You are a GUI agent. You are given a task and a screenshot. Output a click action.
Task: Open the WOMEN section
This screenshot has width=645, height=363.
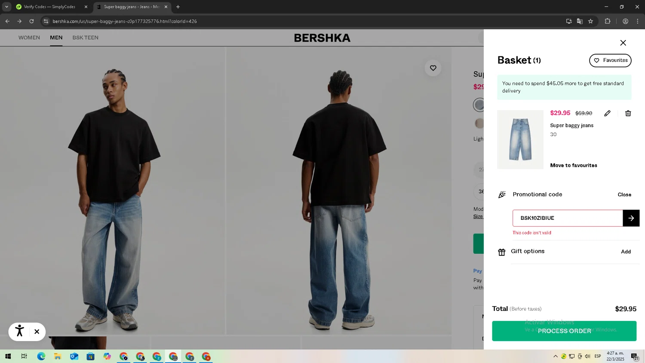[x=29, y=37]
